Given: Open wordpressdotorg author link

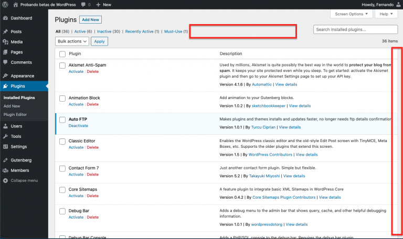Looking at the screenshot, I should (x=267, y=224).
